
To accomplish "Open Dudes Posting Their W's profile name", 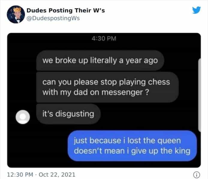I will 66,10.
